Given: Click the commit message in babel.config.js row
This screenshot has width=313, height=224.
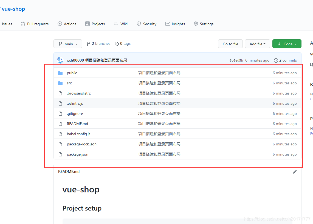Looking at the screenshot, I should tap(159, 134).
